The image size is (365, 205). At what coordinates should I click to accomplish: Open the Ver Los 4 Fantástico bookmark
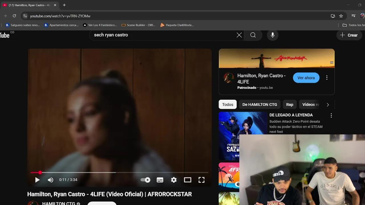[x=100, y=25]
